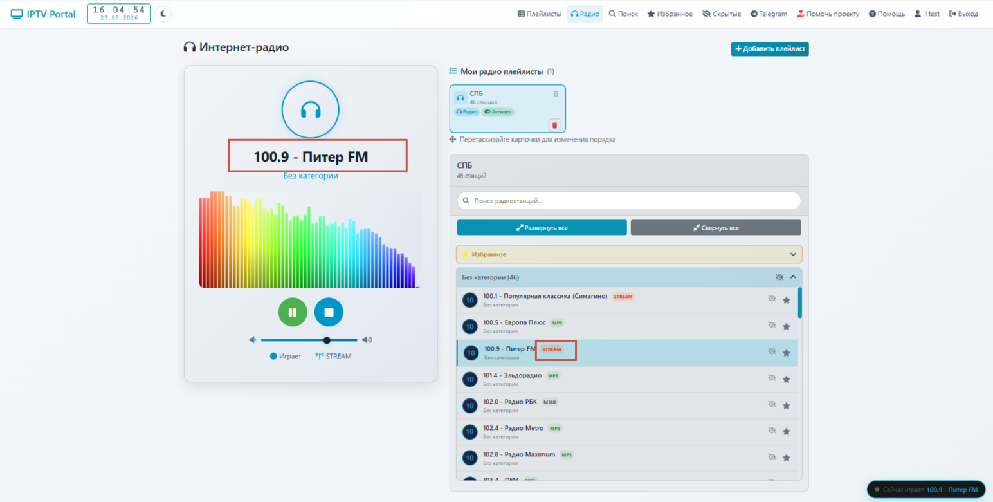Click the loud speaker icon right of the volume slider
The image size is (993, 502).
tap(367, 340)
